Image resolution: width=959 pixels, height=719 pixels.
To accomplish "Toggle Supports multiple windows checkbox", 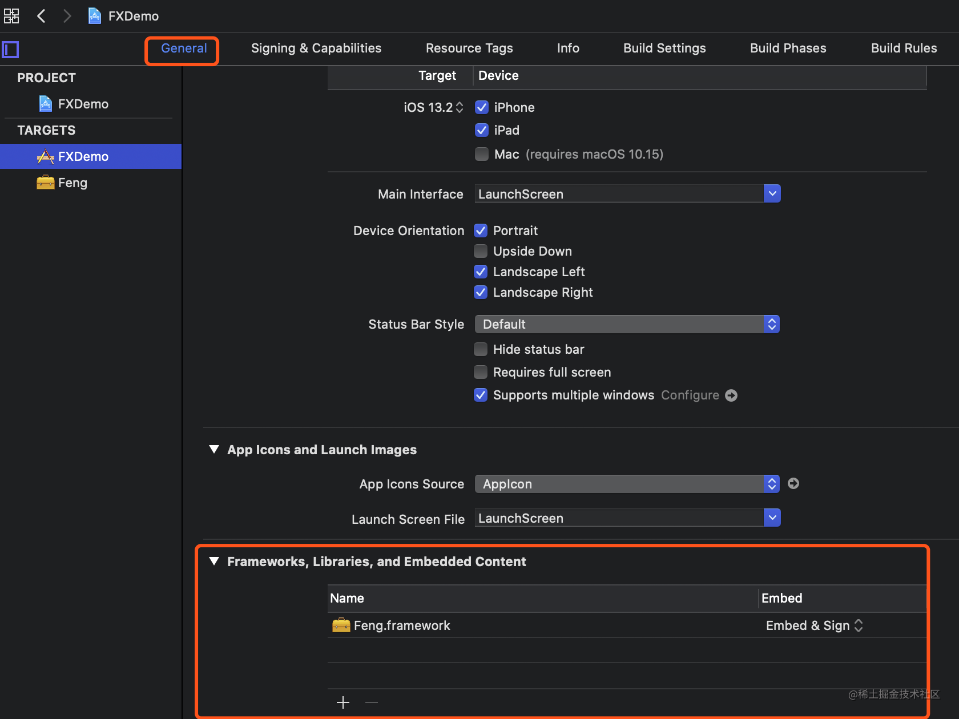I will click(x=481, y=395).
